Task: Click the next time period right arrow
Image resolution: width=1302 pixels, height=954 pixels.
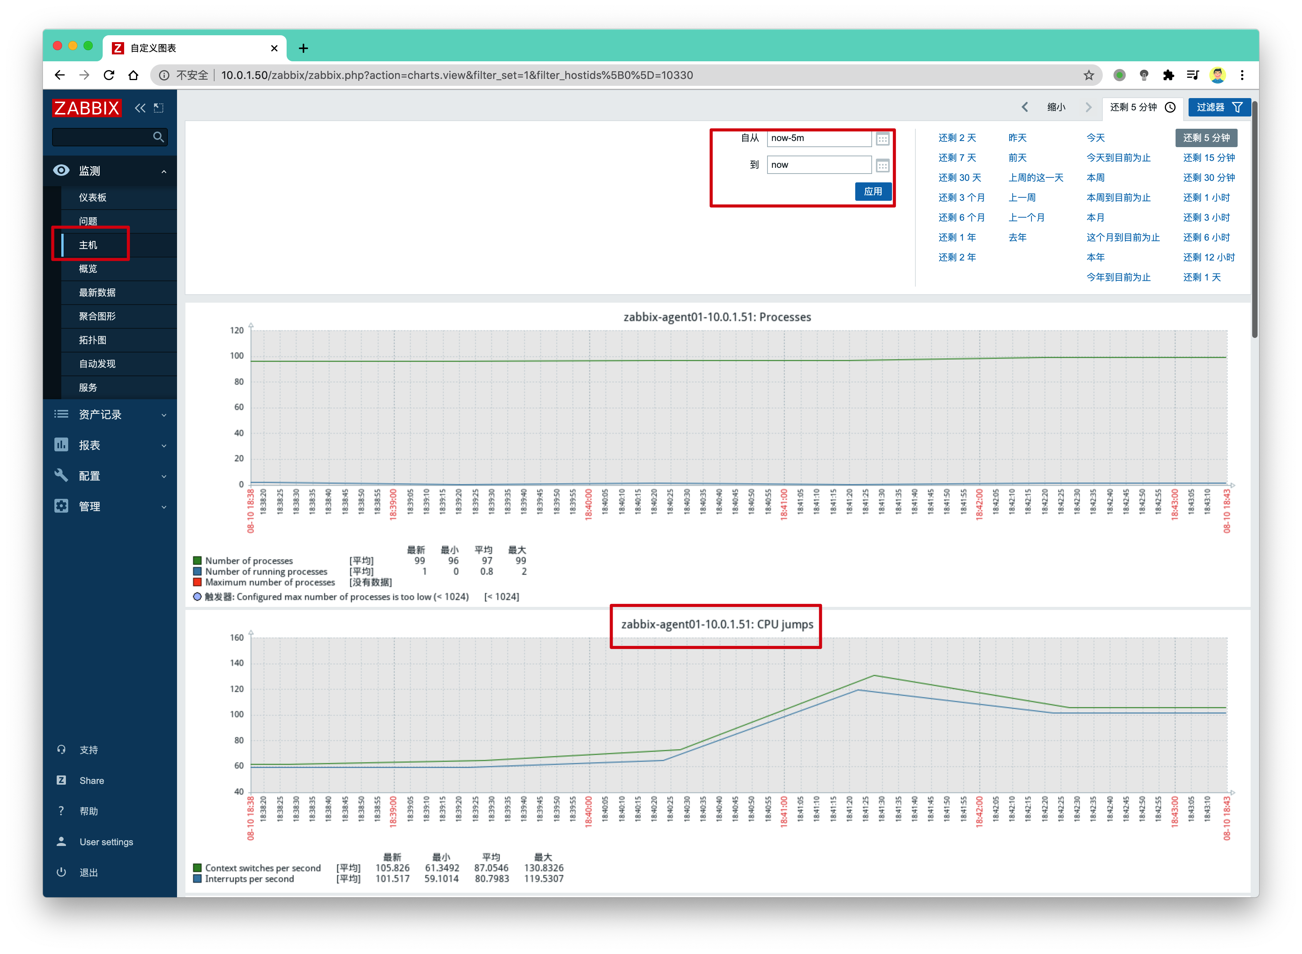Action: coord(1088,107)
